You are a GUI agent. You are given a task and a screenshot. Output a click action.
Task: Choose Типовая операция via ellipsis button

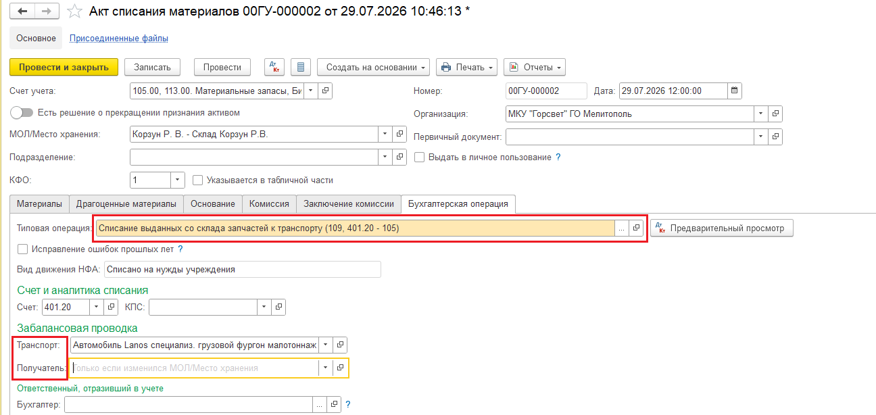click(x=622, y=228)
